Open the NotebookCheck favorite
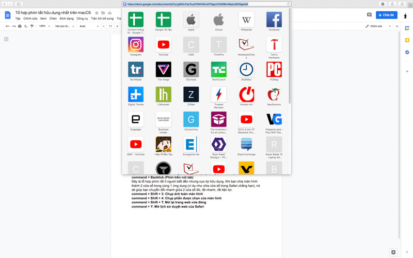The image size is (413, 258). [x=246, y=44]
